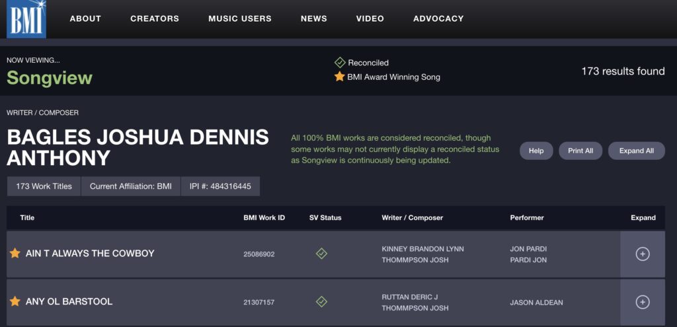The height and width of the screenshot is (327, 677).
Task: Click Thommpson Josh in the Cowboy row
Action: (415, 260)
